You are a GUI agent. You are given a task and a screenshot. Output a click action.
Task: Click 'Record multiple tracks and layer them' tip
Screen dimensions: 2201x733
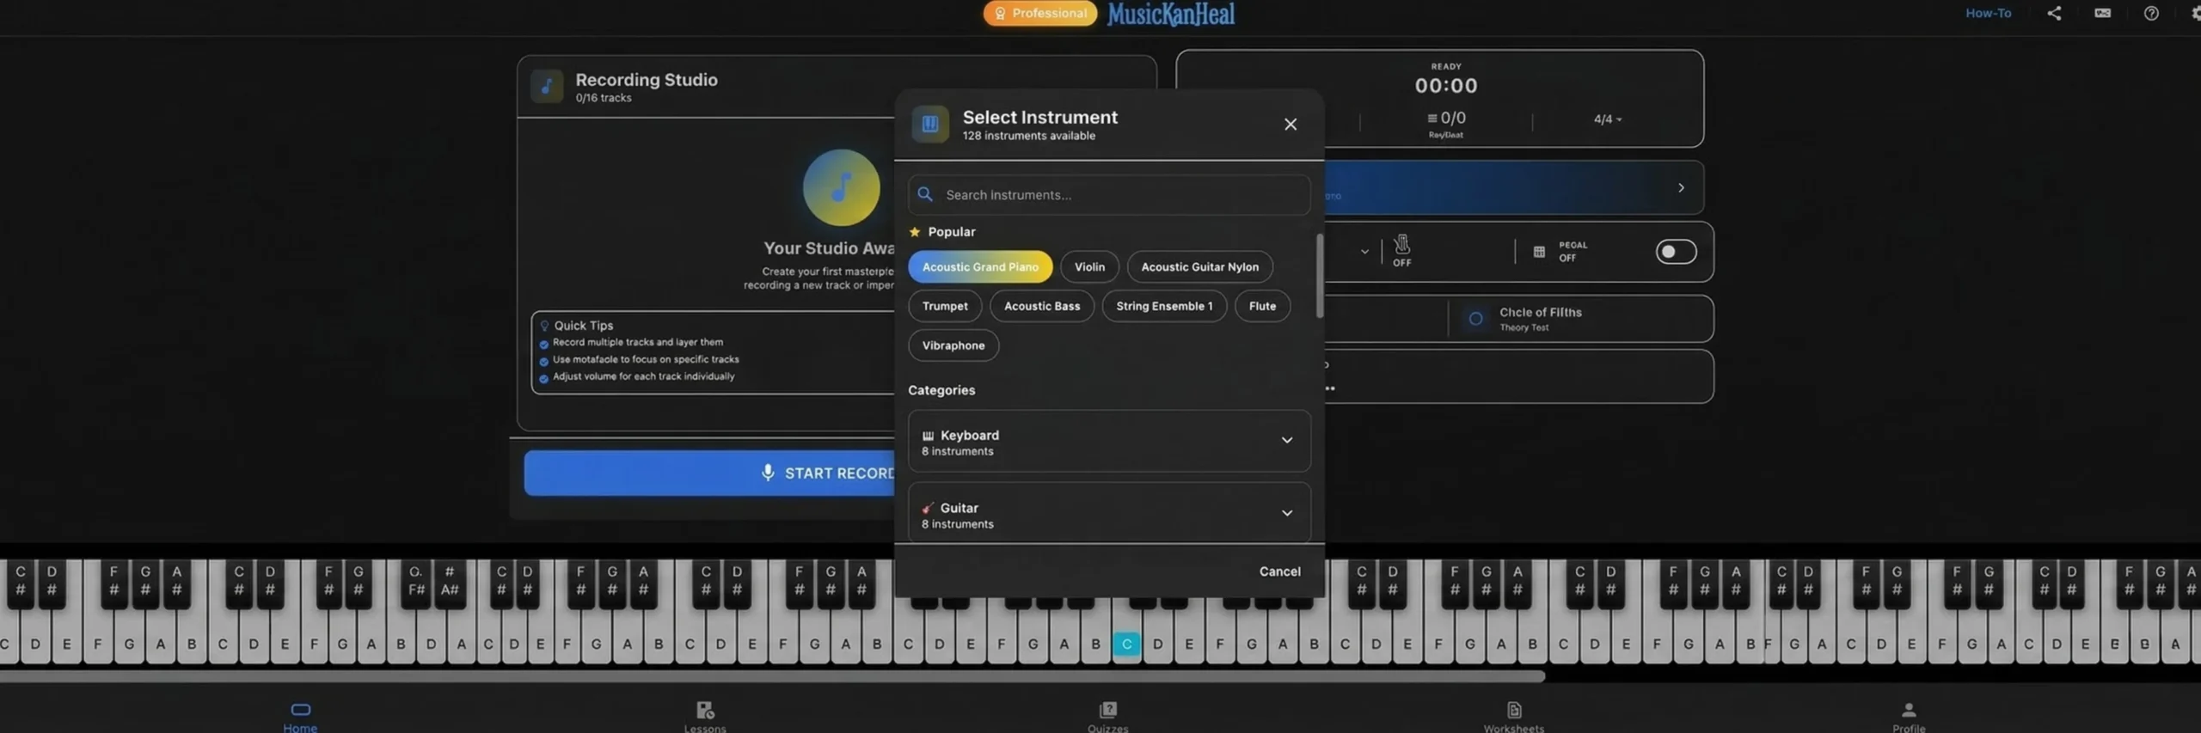tap(637, 342)
